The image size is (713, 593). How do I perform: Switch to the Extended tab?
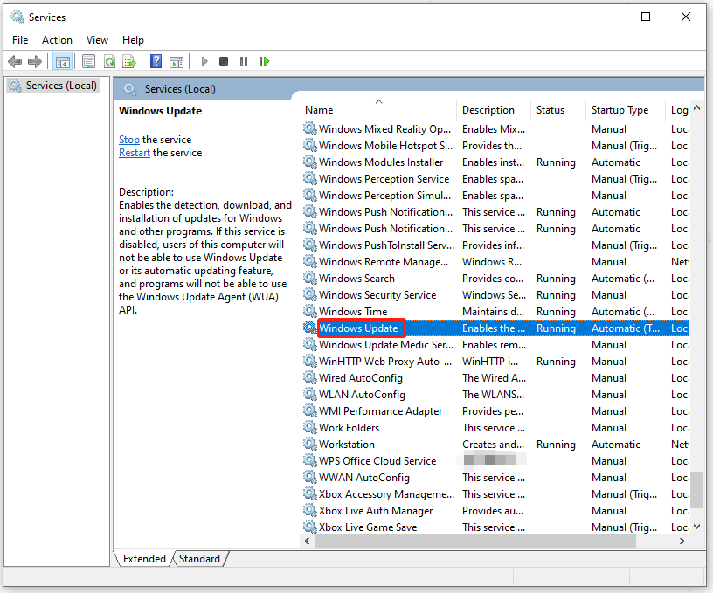coord(144,558)
